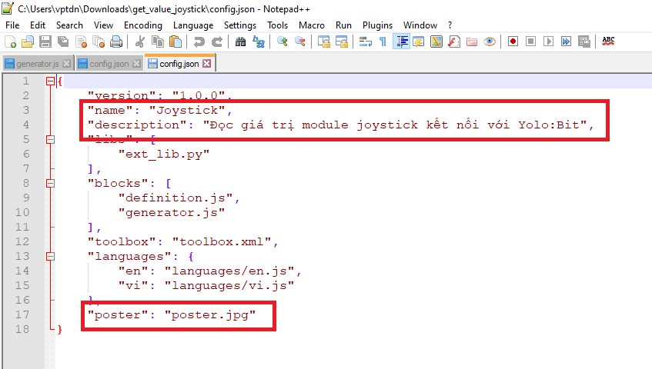
Task: Click the Zoom Out magnifier icon
Action: (299, 42)
